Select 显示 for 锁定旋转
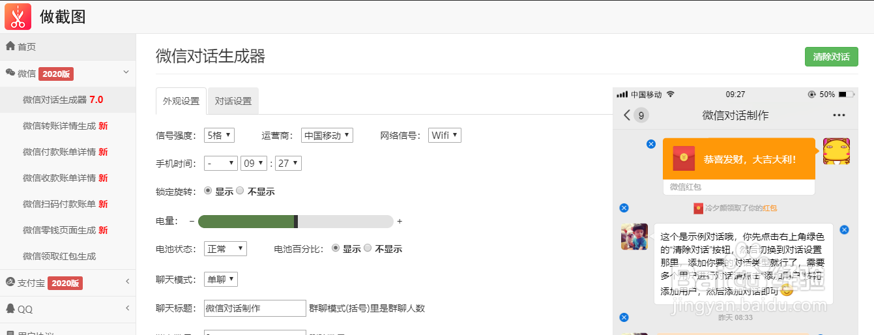874x335 pixels. click(209, 191)
